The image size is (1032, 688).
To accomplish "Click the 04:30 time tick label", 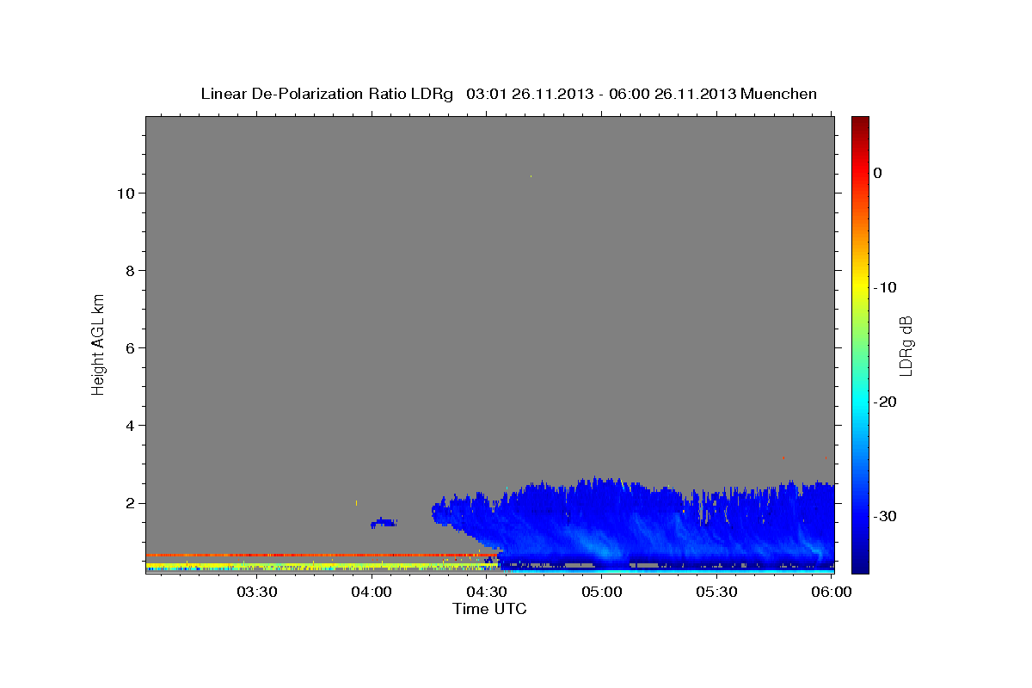I will 487,592.
